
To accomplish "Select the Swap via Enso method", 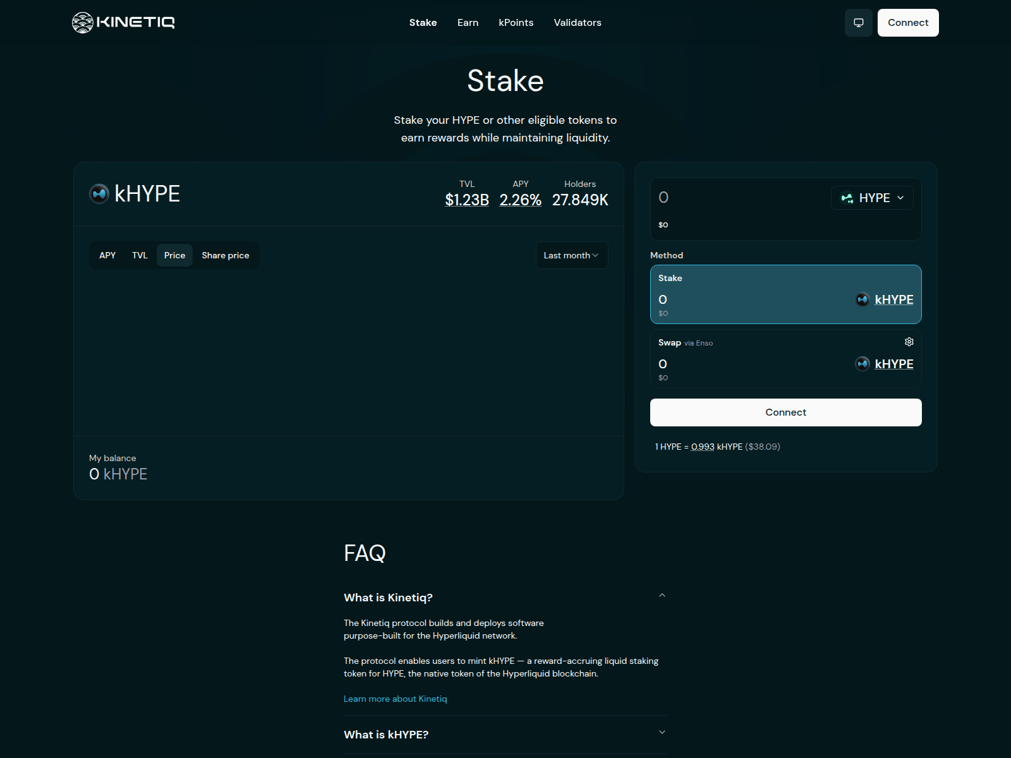I will point(786,359).
